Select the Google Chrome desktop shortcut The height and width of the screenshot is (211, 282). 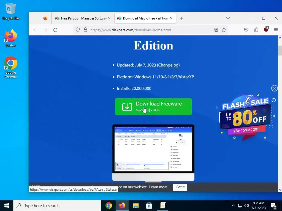11,68
